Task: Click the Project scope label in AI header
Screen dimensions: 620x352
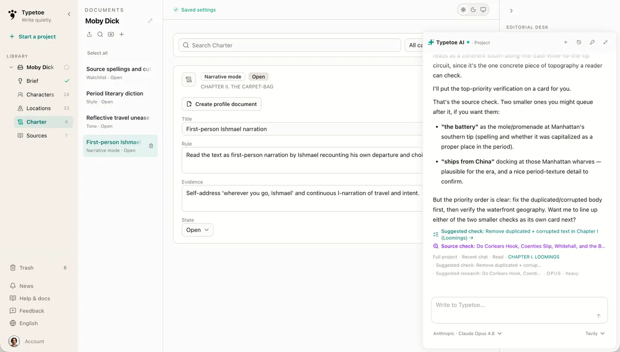Action: click(x=482, y=43)
